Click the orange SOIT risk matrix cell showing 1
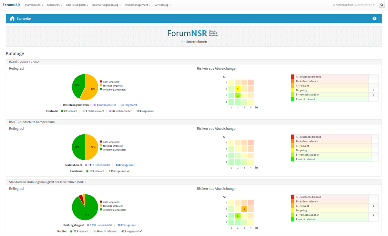The height and width of the screenshot is (236, 388). [244, 209]
